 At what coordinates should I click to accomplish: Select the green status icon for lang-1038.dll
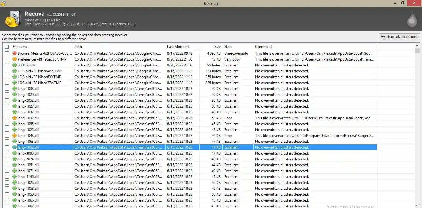tap(15, 89)
